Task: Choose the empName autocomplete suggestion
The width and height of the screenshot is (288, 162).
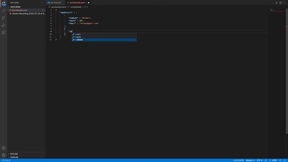Action: click(x=104, y=40)
